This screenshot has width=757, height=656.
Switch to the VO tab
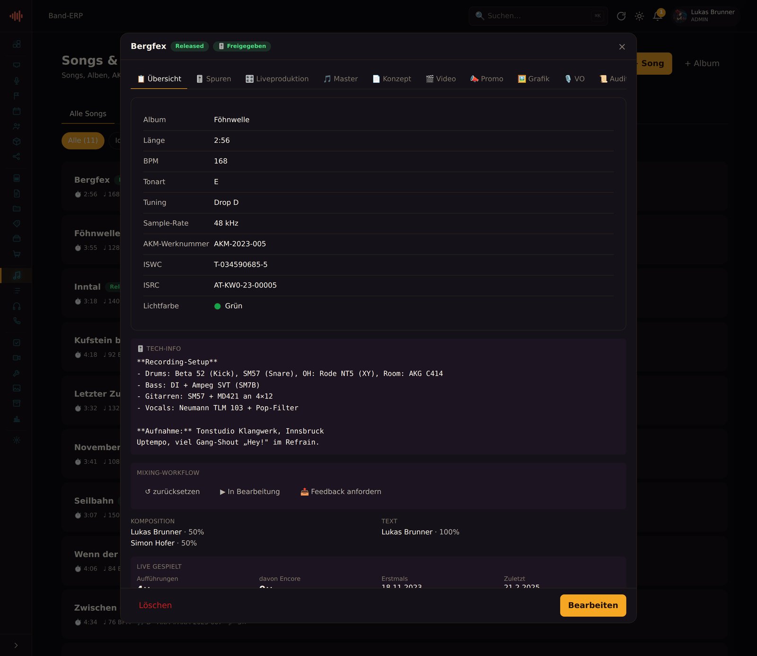(574, 79)
